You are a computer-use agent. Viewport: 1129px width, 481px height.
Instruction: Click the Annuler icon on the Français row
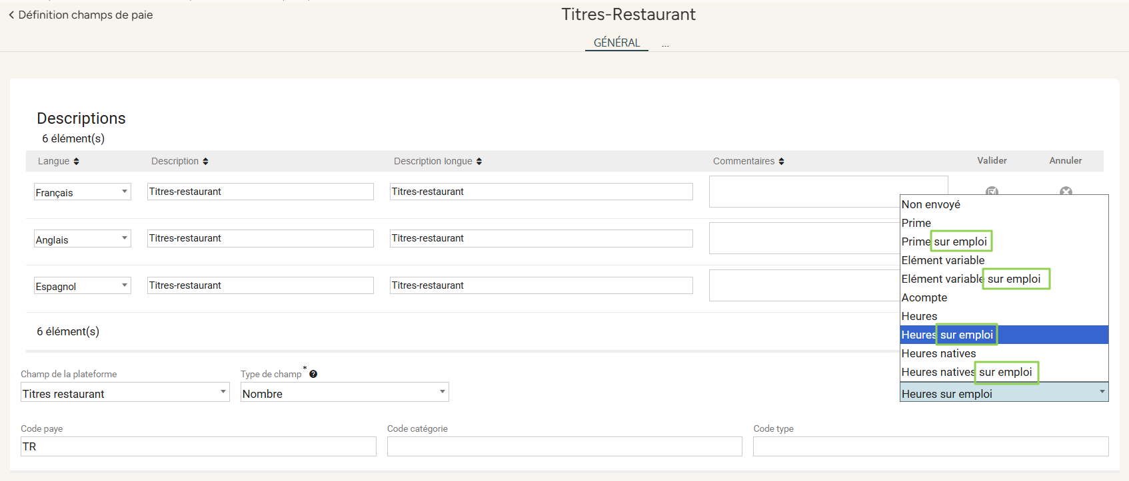pyautogui.click(x=1066, y=191)
